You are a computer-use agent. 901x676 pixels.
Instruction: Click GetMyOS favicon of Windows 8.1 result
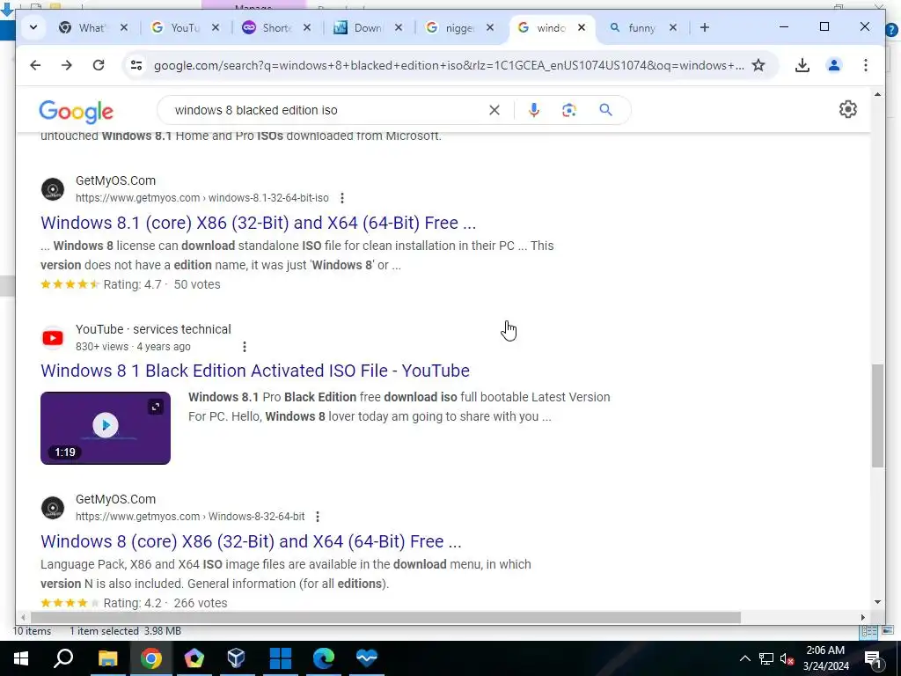click(52, 189)
